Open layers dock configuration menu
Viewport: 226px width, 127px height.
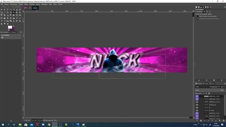tap(225, 84)
